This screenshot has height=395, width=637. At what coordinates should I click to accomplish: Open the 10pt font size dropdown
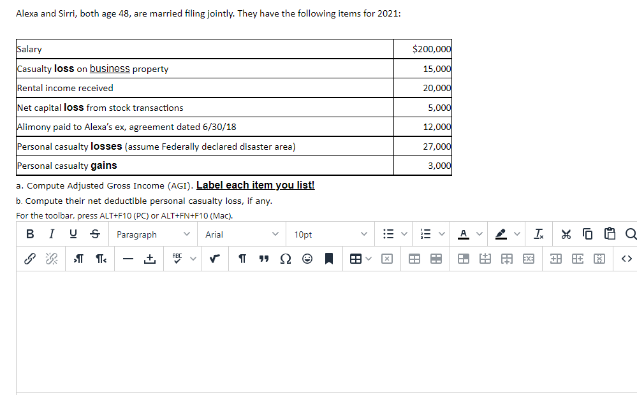click(330, 234)
